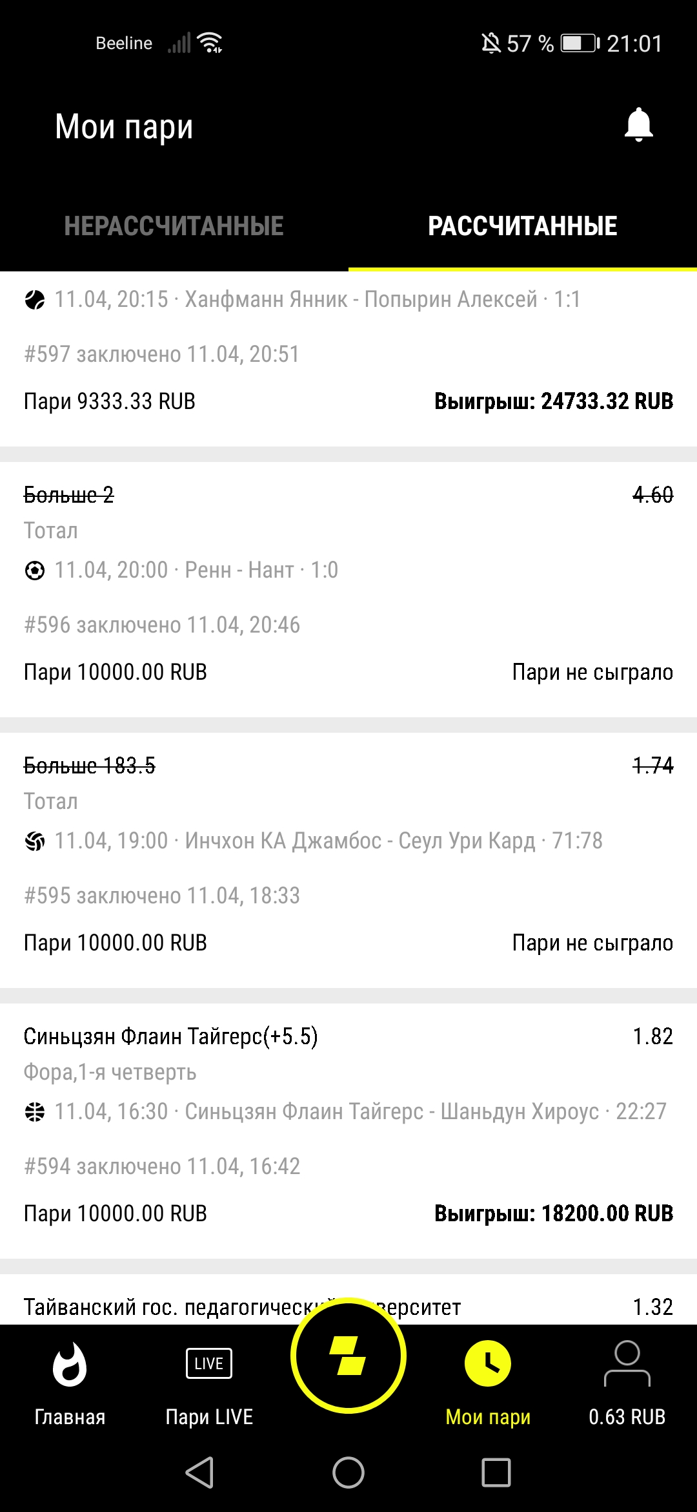Open notifications bell icon
Viewport: 697px width, 1512px height.
click(638, 125)
